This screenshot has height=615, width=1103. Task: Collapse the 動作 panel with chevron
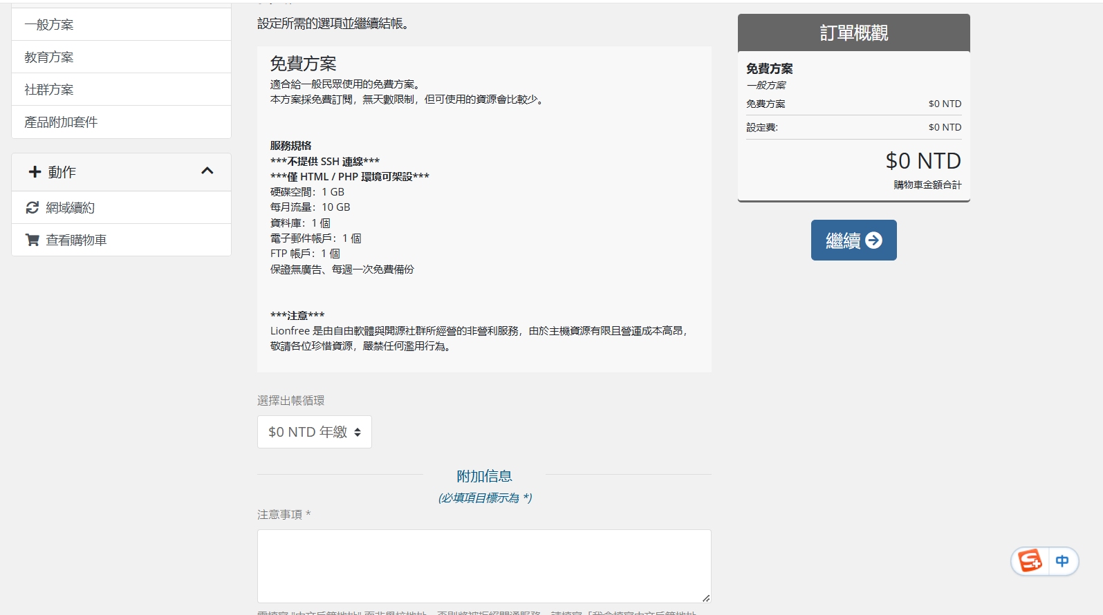click(x=207, y=171)
